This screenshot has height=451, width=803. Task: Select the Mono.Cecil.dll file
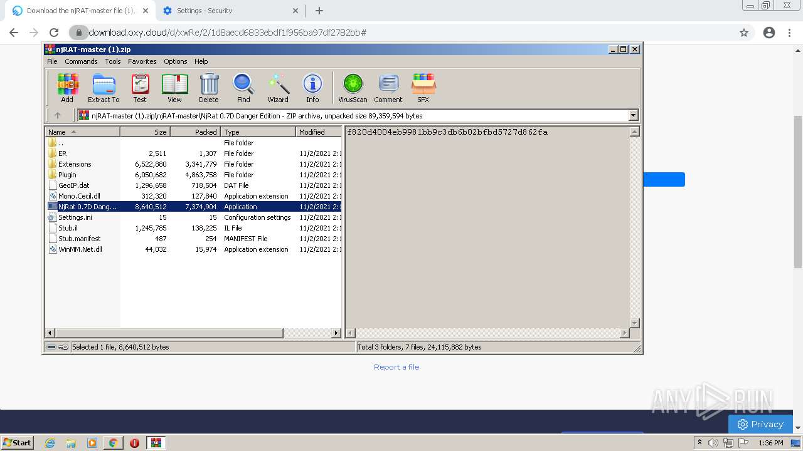pyautogui.click(x=194, y=196)
